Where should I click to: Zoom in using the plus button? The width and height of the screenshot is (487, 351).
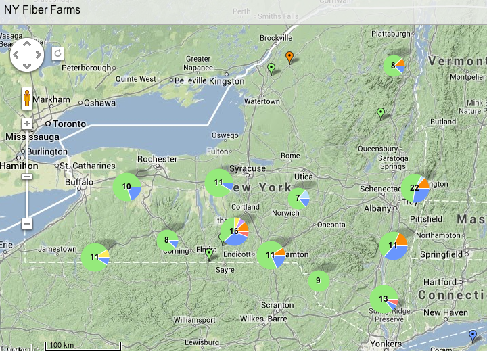click(27, 124)
